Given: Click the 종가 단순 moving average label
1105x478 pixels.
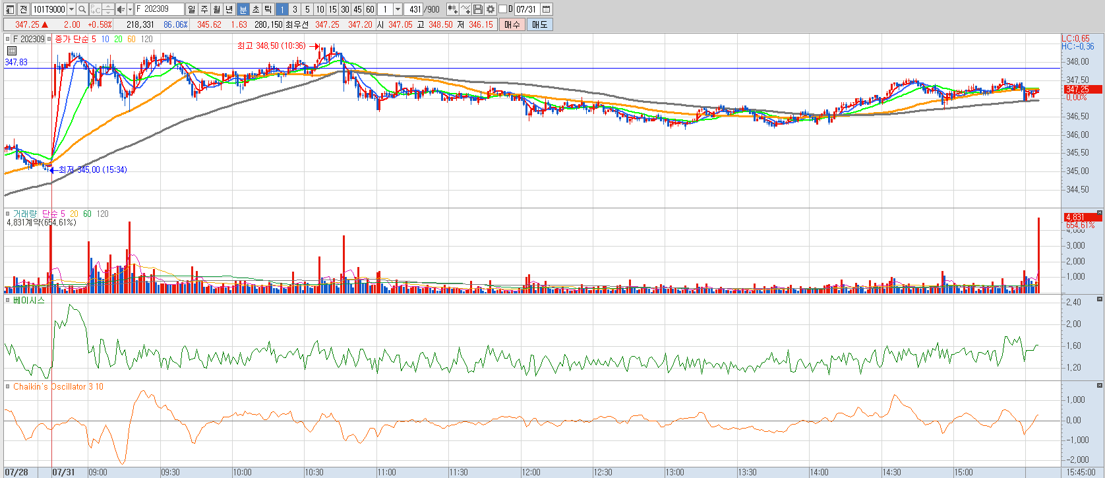Looking at the screenshot, I should [71, 39].
